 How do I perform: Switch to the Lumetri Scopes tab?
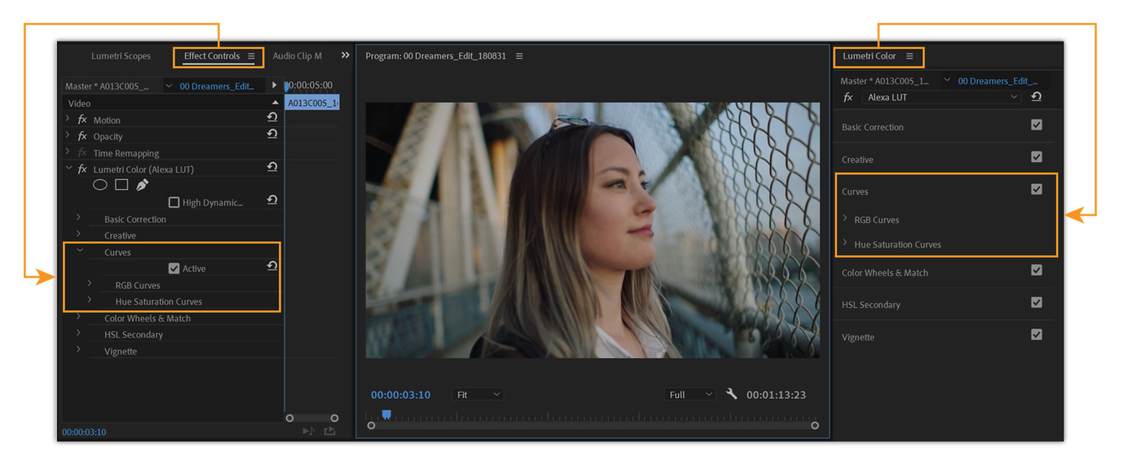[x=121, y=56]
